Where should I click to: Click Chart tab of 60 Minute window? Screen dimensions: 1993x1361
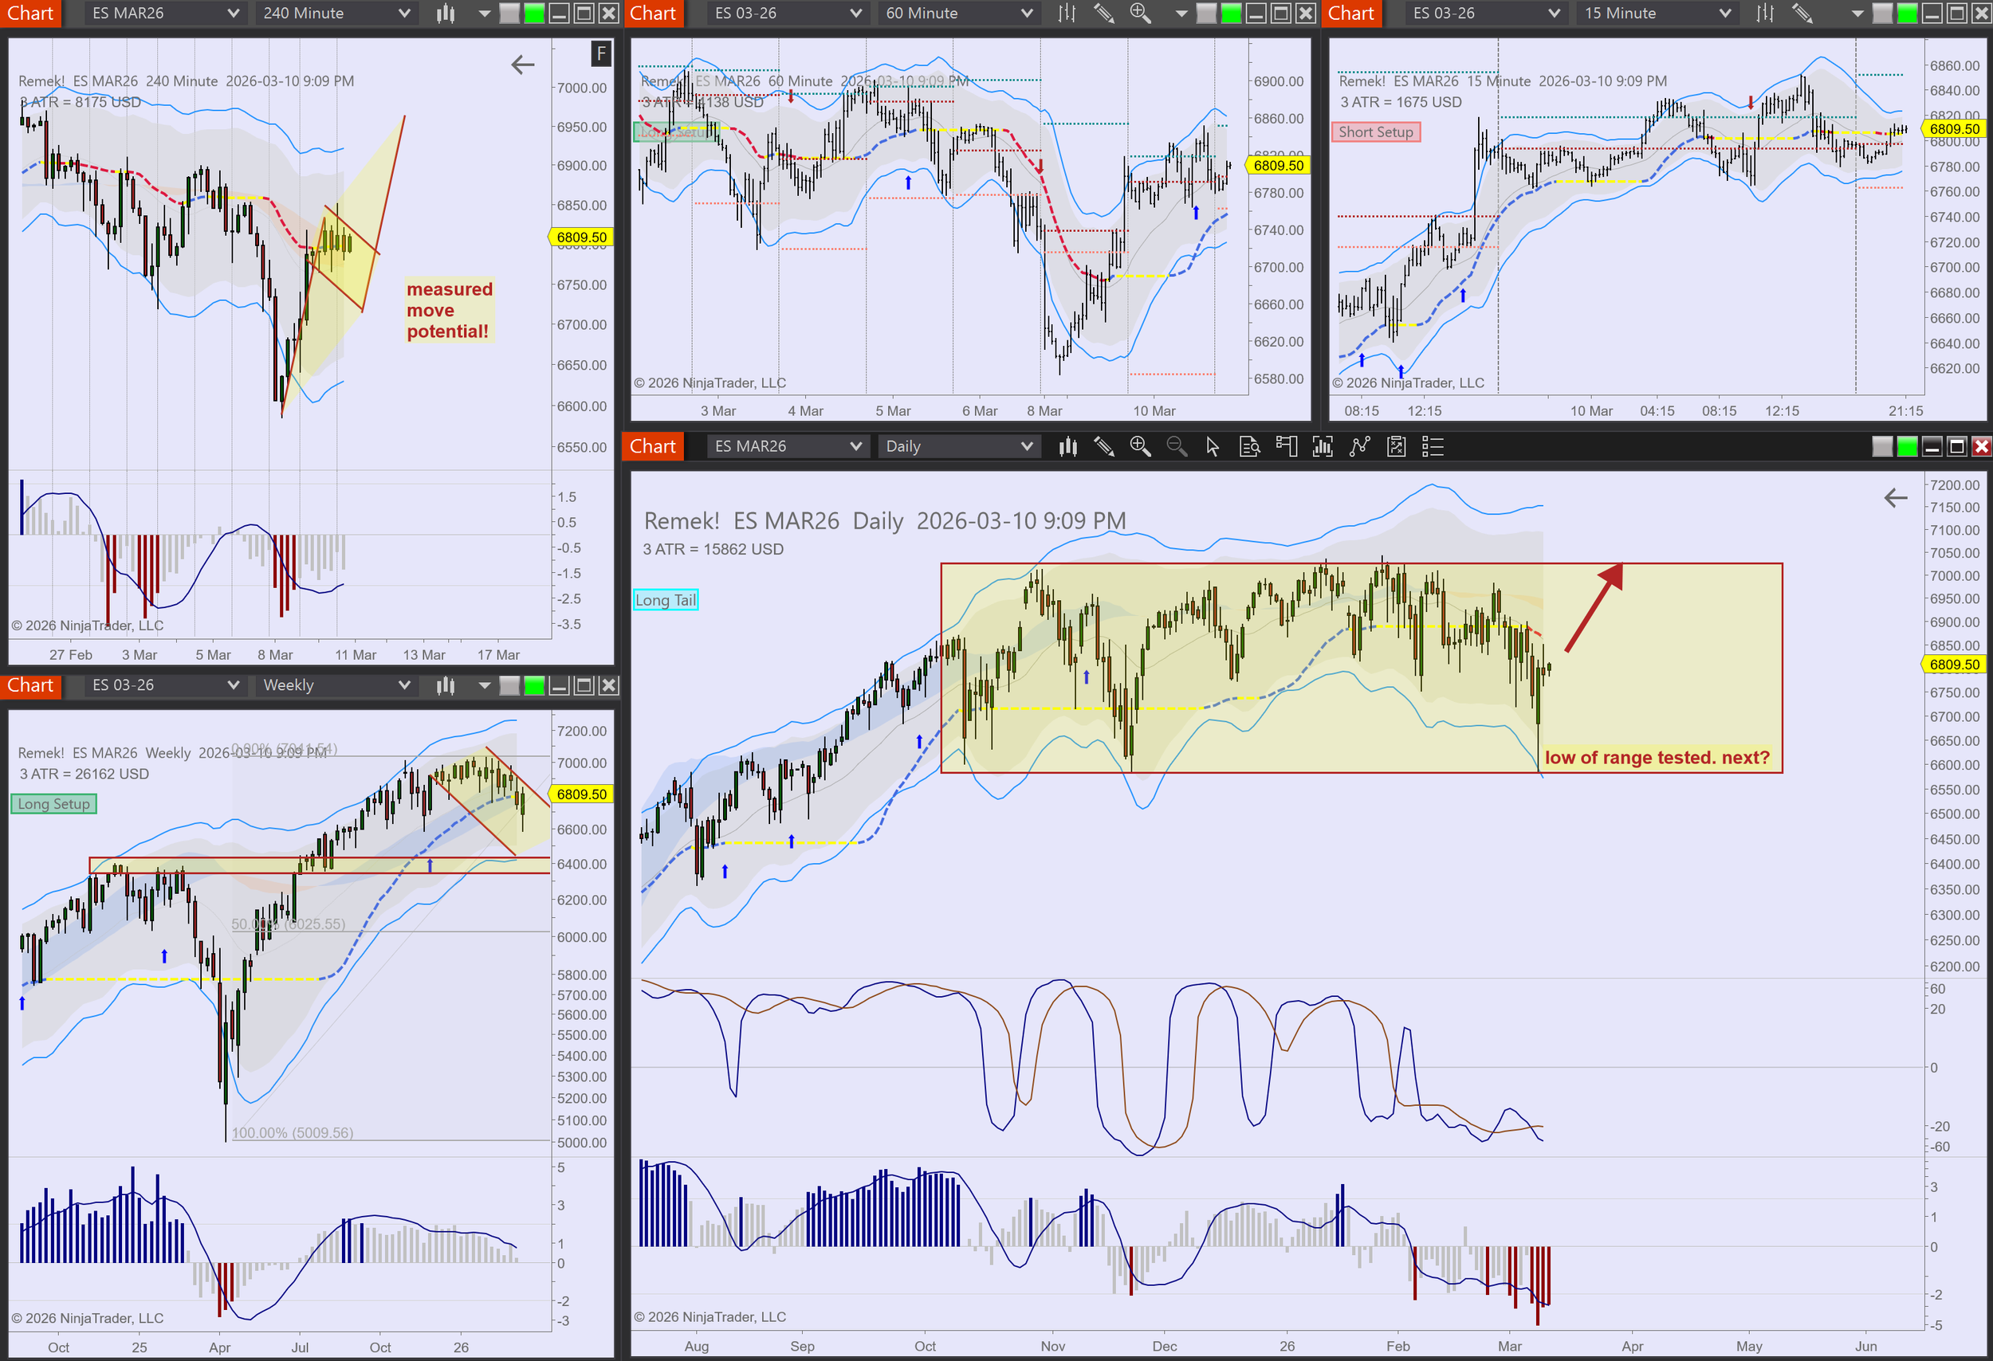pyautogui.click(x=653, y=13)
